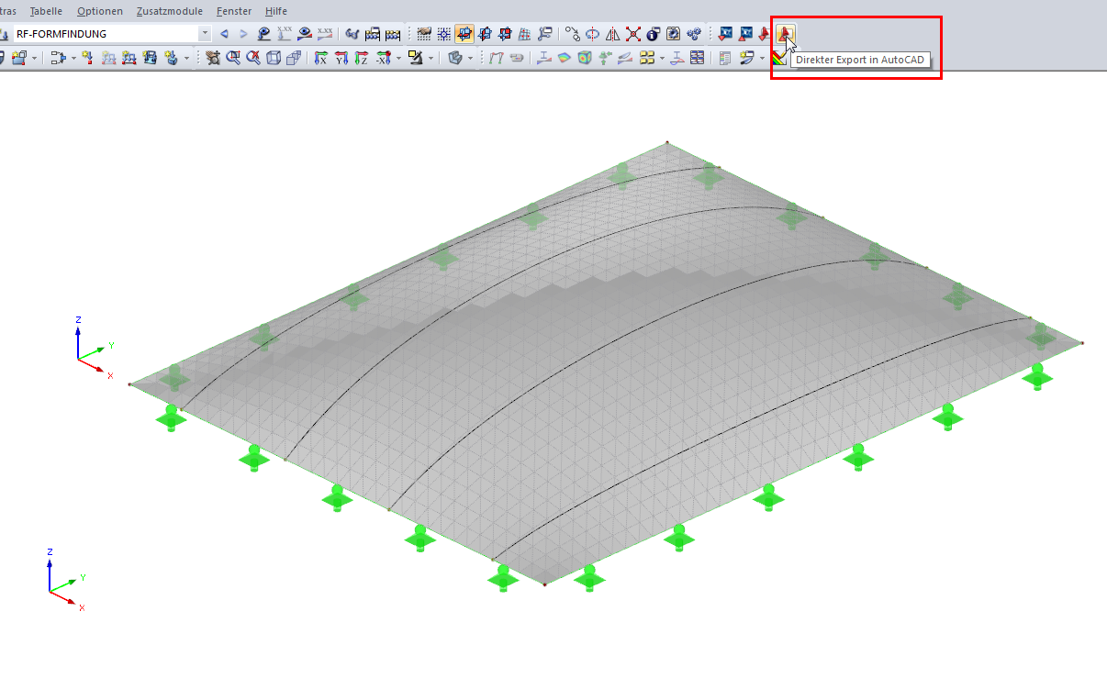Toggle the highlighted work plane icon

(x=464, y=34)
